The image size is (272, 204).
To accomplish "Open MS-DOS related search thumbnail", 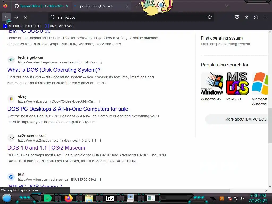I will (x=237, y=83).
